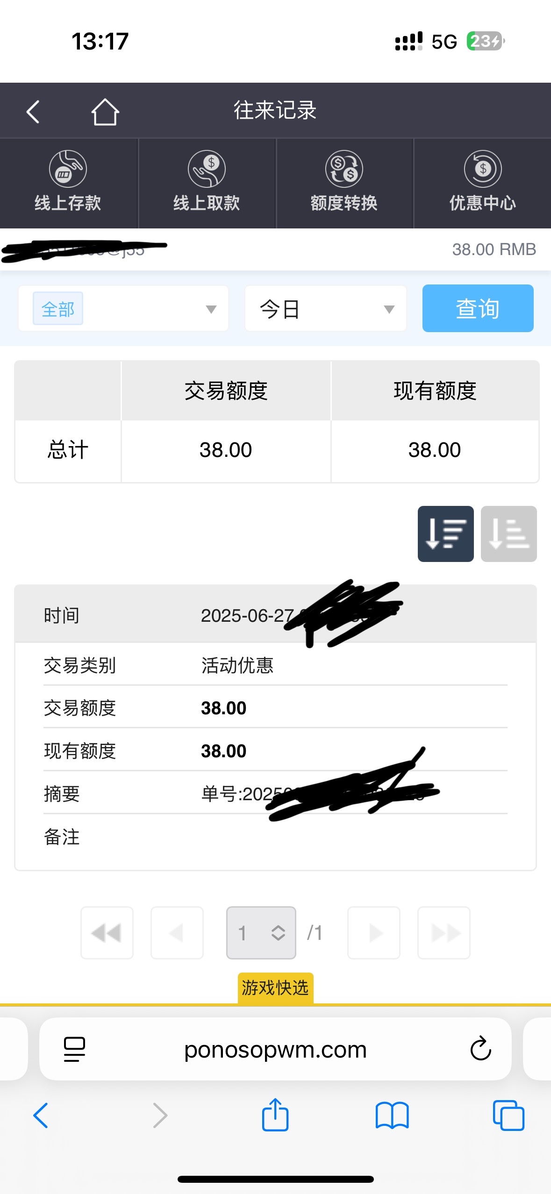Expand the 全部 transaction type dropdown
This screenshot has width=551, height=1194.
[x=123, y=309]
